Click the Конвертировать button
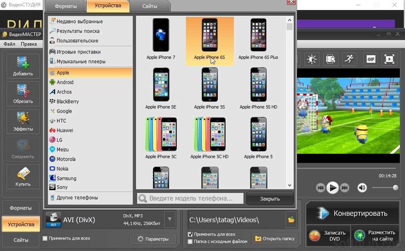This screenshot has height=251, width=405. tap(353, 213)
